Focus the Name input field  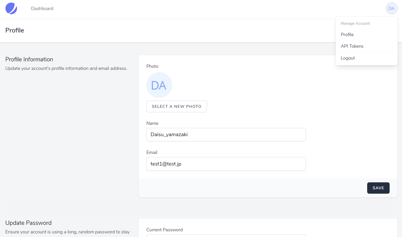tap(226, 135)
